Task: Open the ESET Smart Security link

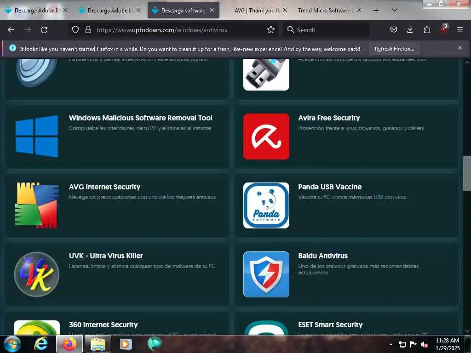Action: (x=330, y=325)
